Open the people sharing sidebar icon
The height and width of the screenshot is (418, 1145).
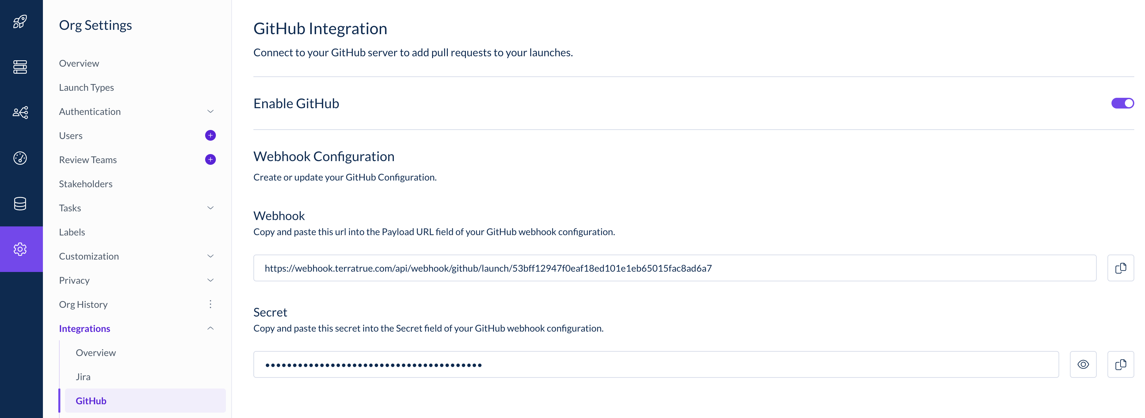pyautogui.click(x=20, y=113)
